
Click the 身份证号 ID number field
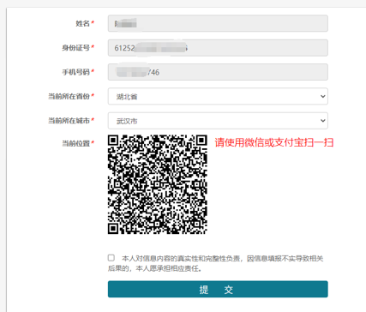click(x=218, y=48)
